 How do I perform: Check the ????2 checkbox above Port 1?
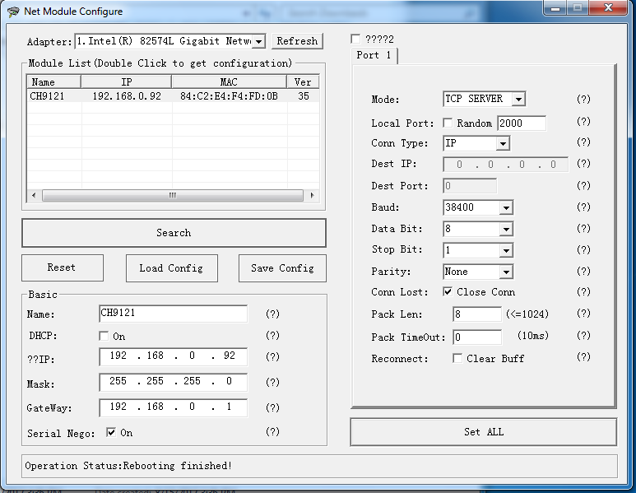(355, 39)
